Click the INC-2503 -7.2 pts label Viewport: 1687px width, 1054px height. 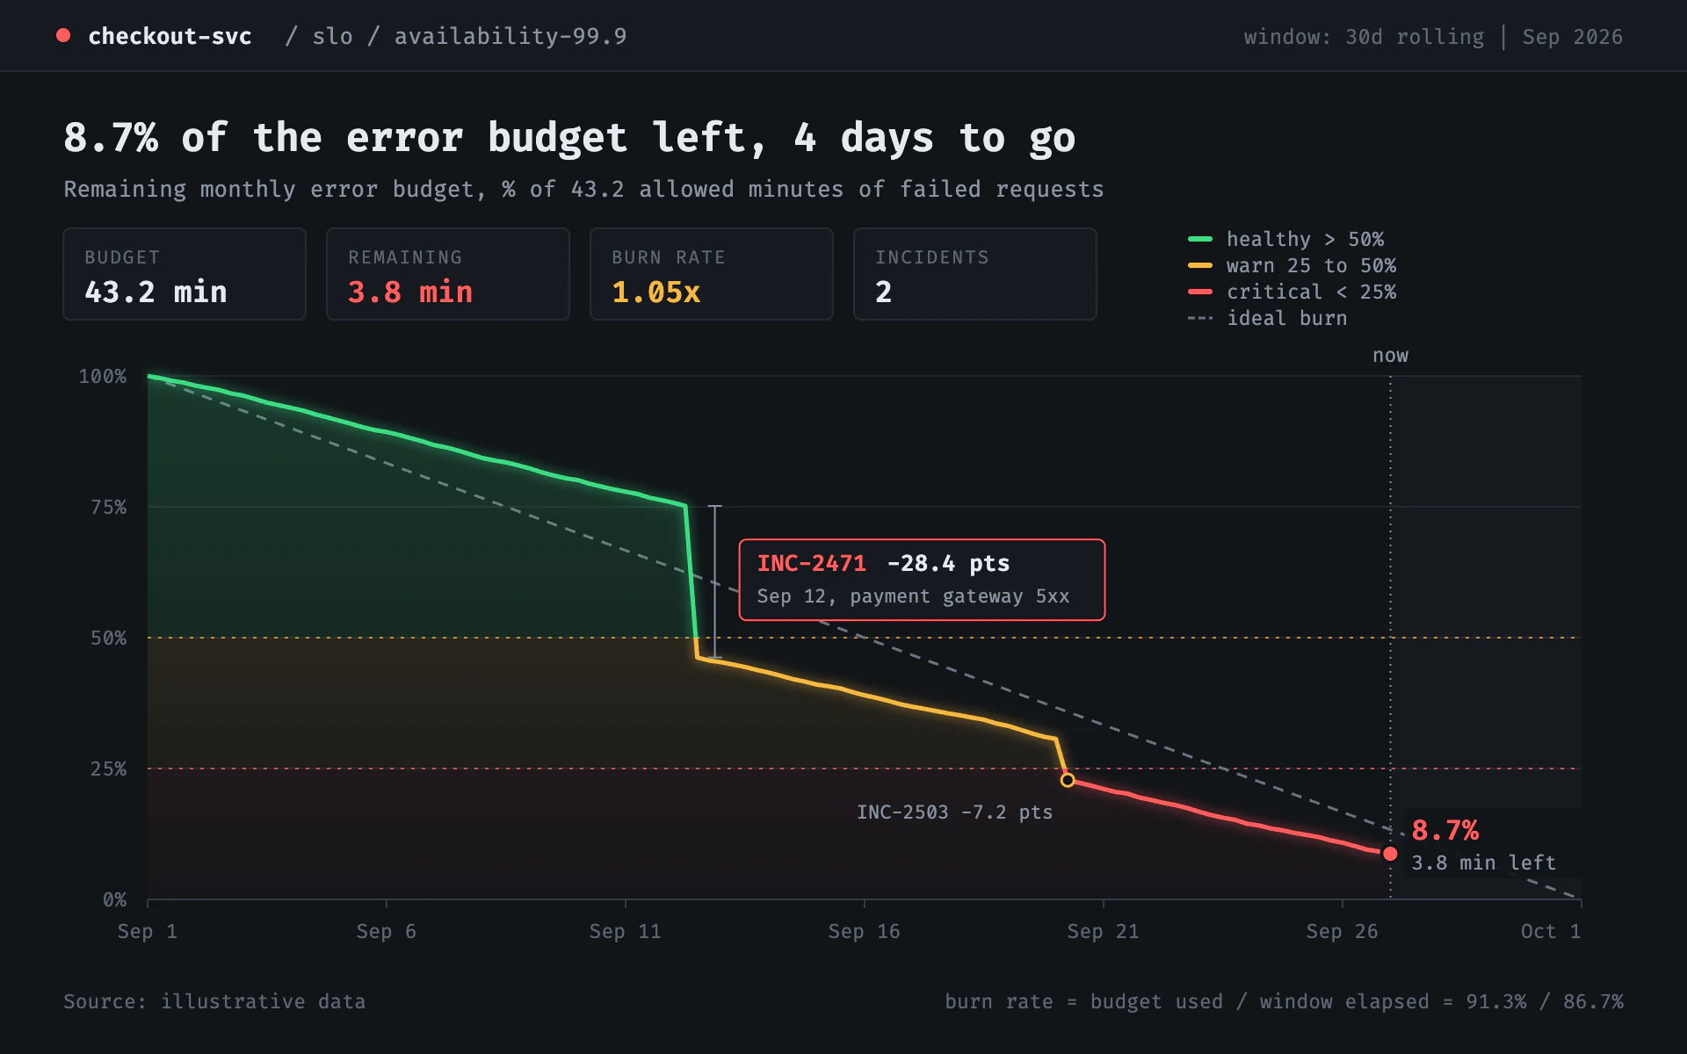pyautogui.click(x=954, y=812)
